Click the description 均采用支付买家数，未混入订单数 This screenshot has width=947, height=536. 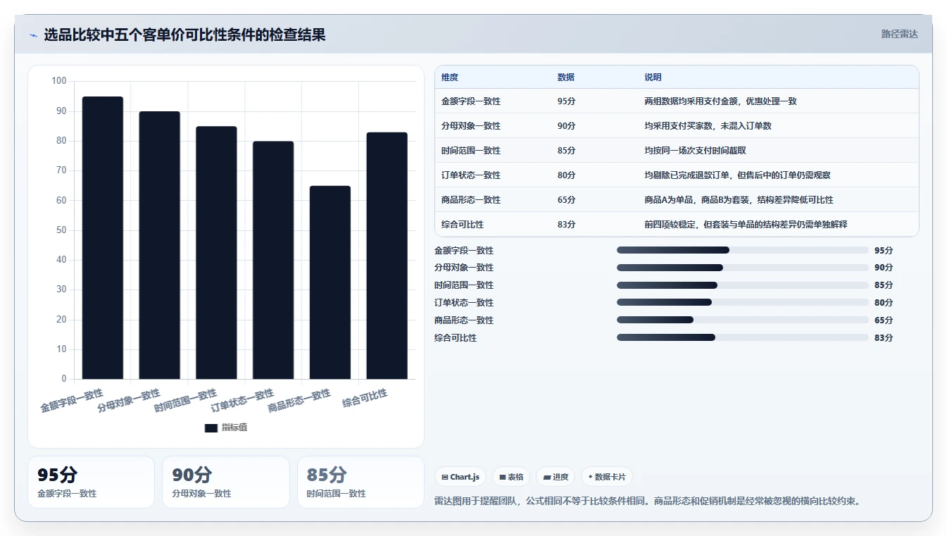tap(708, 126)
